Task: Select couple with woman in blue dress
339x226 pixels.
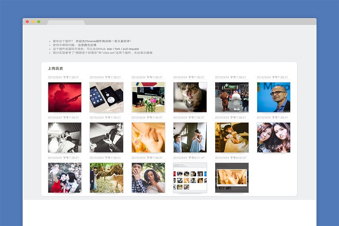Action: tap(190, 137)
